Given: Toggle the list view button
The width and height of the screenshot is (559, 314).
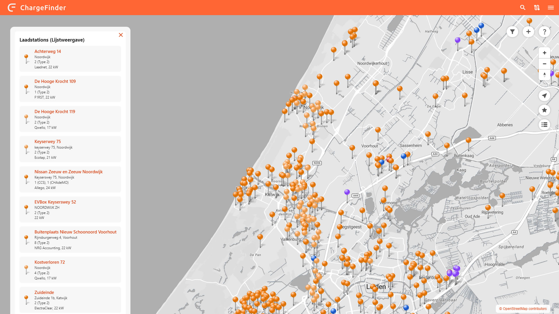Looking at the screenshot, I should [x=544, y=125].
